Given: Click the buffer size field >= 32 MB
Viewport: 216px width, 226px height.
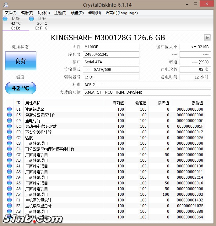Looking at the screenshot, I should pos(195,47).
